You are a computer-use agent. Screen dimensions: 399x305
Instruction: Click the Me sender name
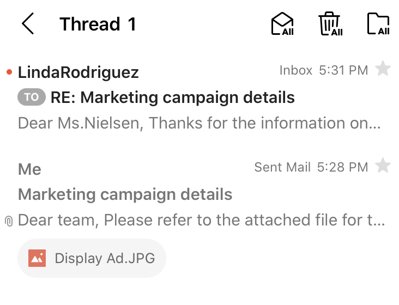tap(29, 169)
